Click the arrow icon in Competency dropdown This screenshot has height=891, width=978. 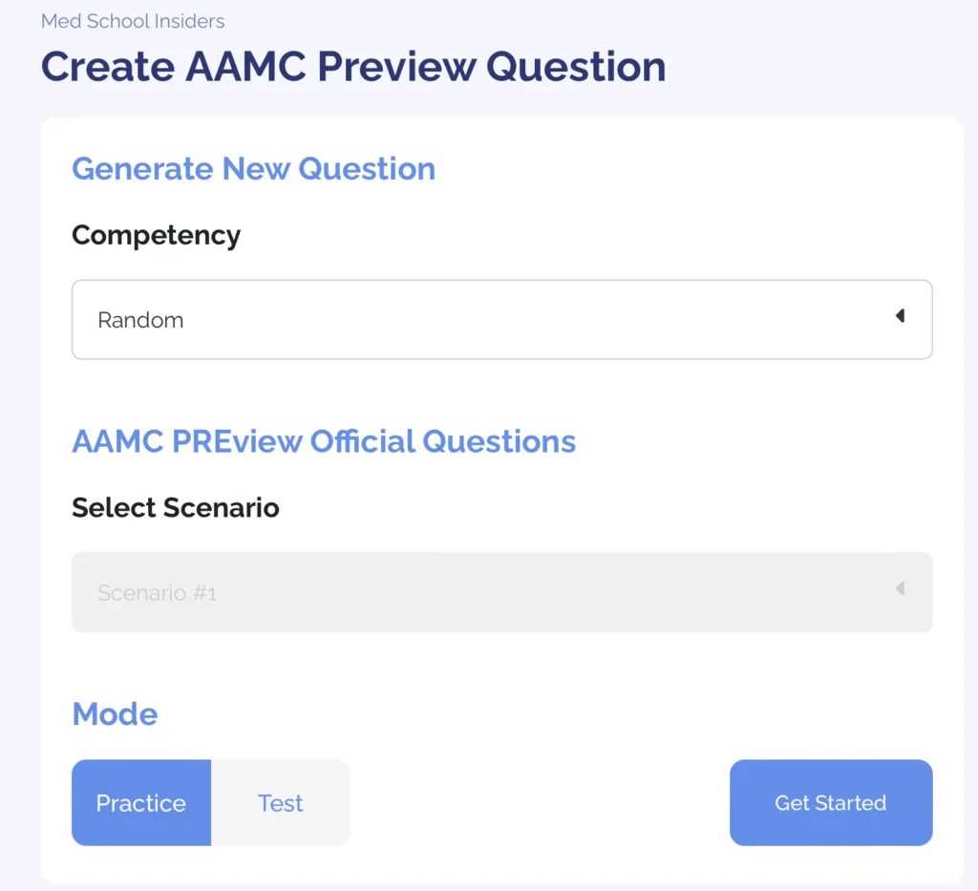pyautogui.click(x=900, y=316)
